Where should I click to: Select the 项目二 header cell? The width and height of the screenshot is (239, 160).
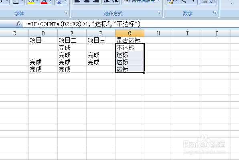[72, 40]
